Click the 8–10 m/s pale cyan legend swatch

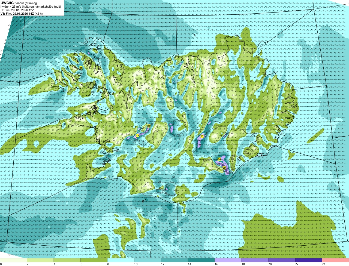pyautogui.click(x=121, y=260)
